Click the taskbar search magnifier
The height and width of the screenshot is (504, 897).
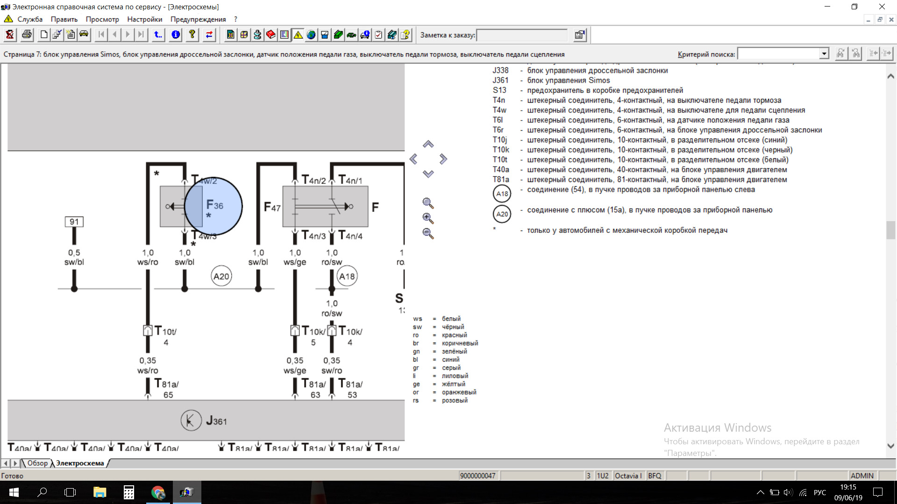tap(42, 492)
